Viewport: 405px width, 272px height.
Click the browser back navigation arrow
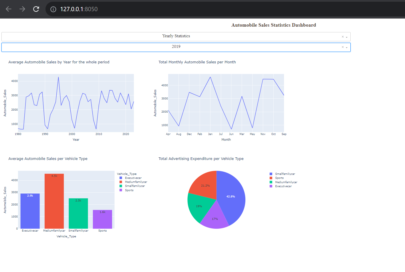(8, 9)
